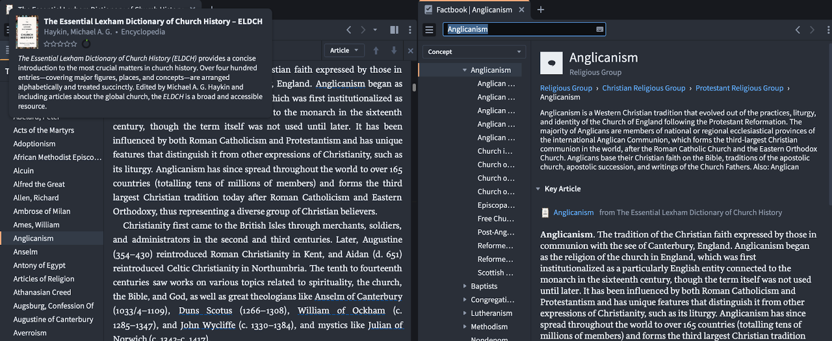The height and width of the screenshot is (341, 832).
Task: Close the Article navigation toolbar
Action: click(x=410, y=50)
